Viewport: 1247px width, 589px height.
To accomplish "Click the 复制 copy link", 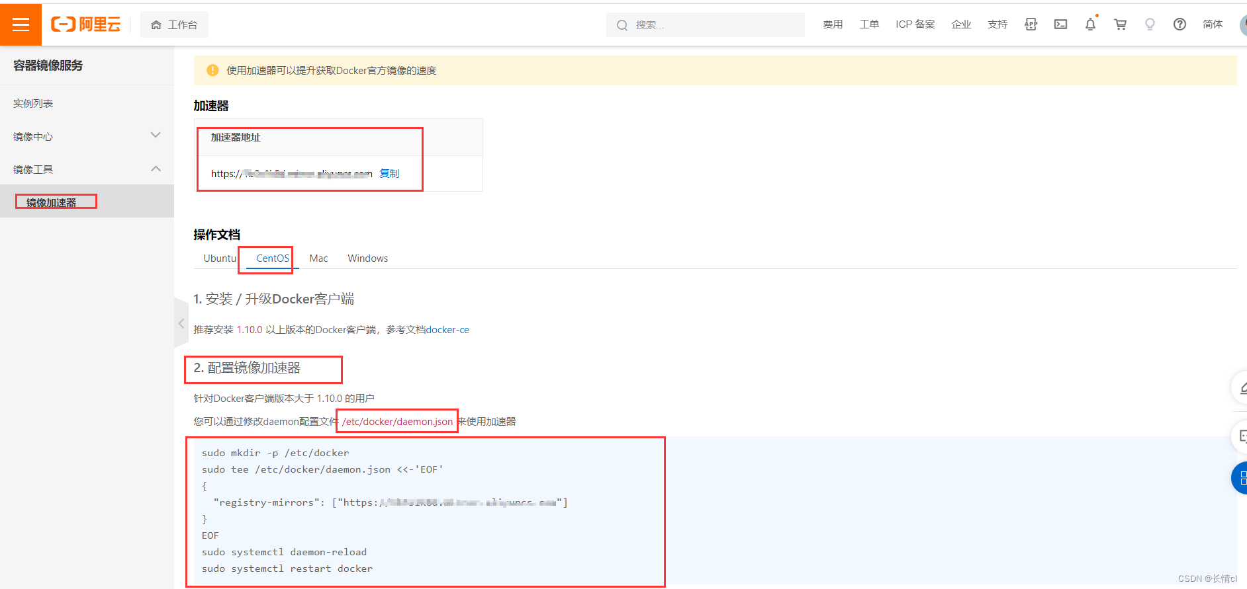I will pyautogui.click(x=389, y=173).
